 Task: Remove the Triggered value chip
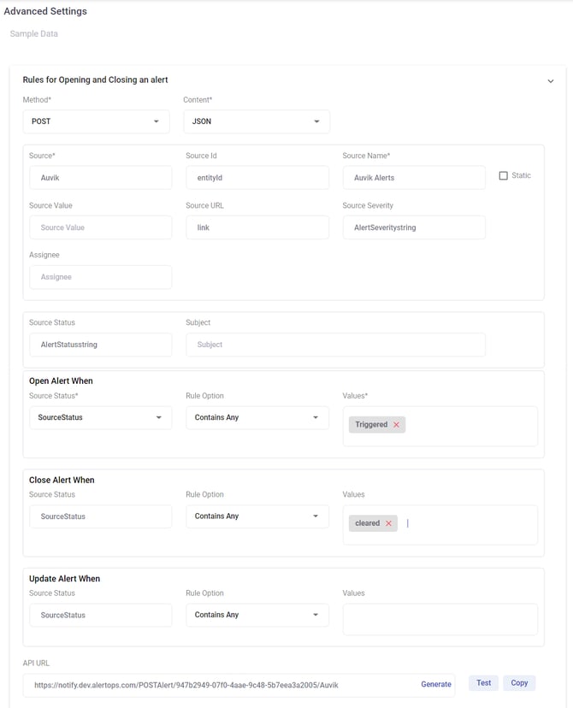click(395, 424)
